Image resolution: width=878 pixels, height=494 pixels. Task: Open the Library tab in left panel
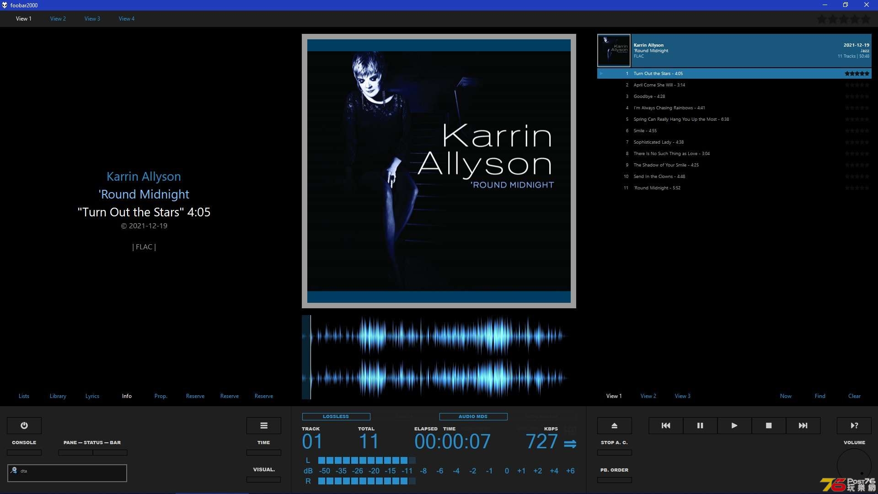tap(58, 396)
